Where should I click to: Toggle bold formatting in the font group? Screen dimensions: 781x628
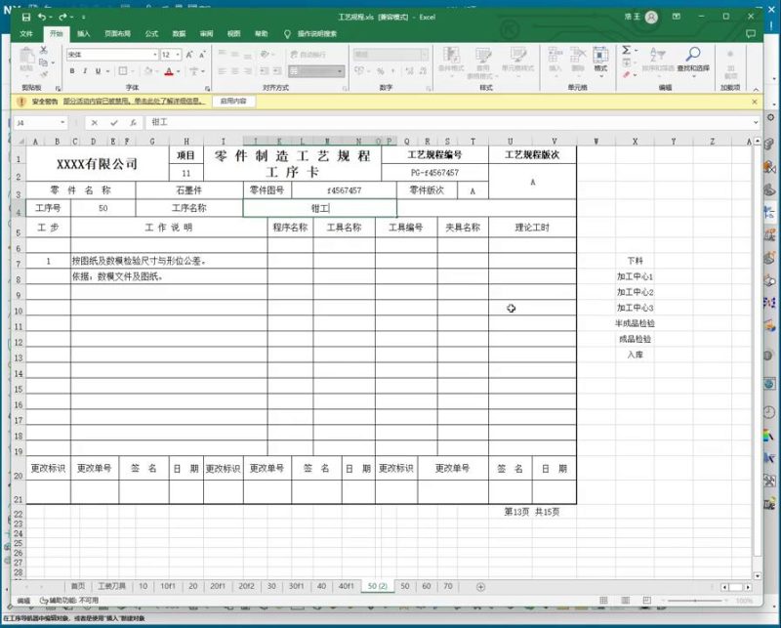click(x=72, y=71)
